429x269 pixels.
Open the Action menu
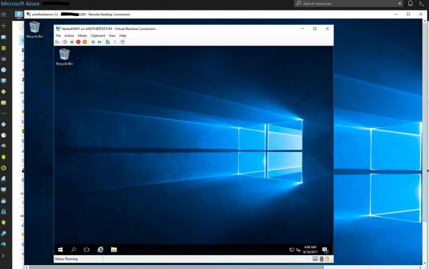[69, 36]
